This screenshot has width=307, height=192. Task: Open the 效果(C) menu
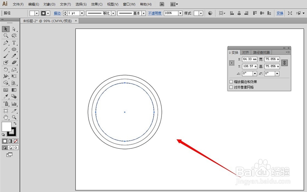pos(97,4)
